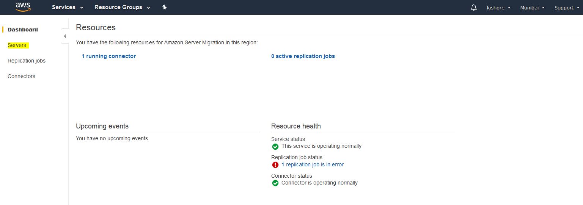
Task: Click the "1 running connector" link
Action: tap(108, 56)
